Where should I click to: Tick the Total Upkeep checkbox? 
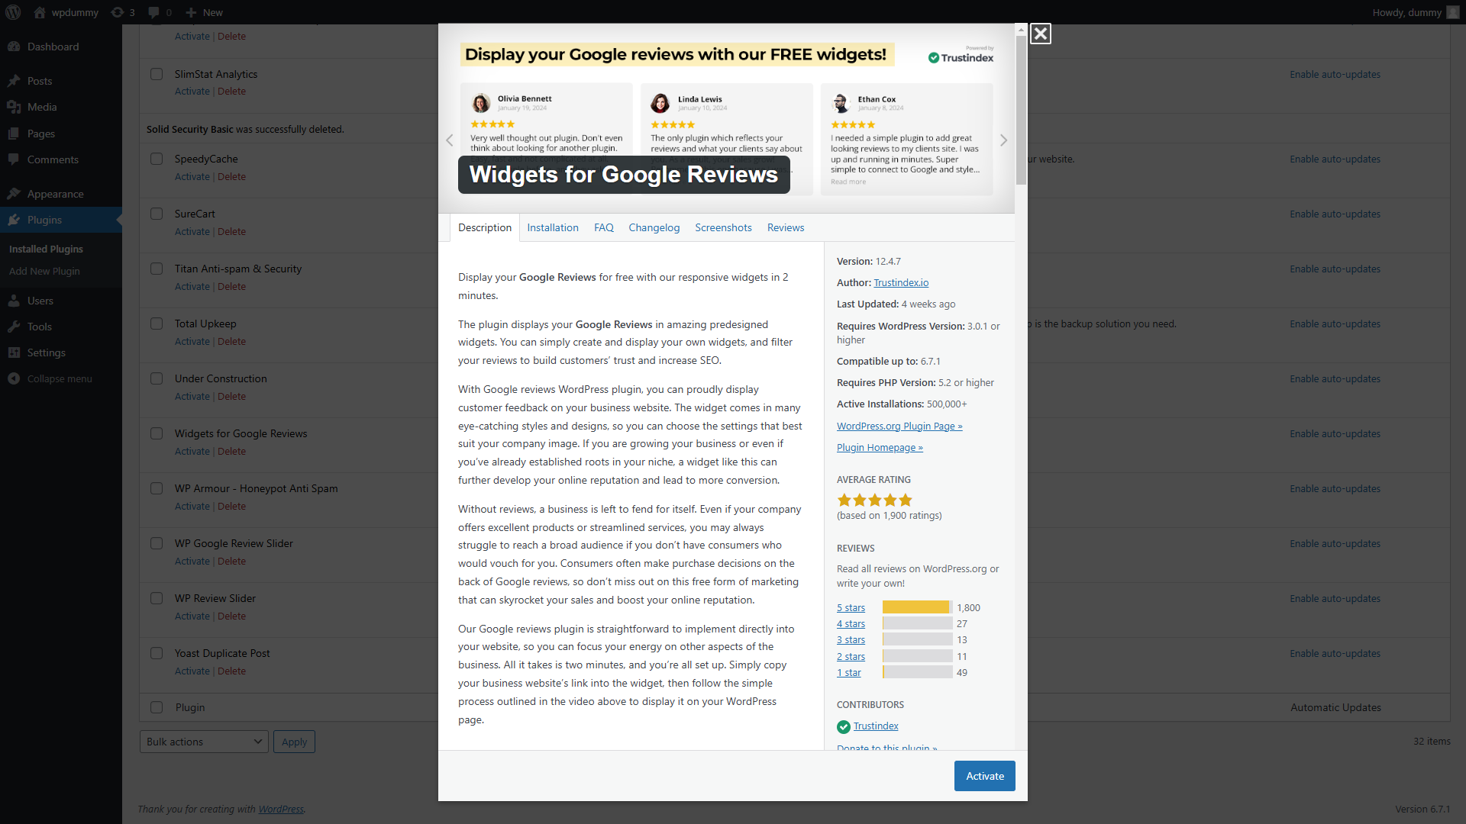click(x=157, y=323)
